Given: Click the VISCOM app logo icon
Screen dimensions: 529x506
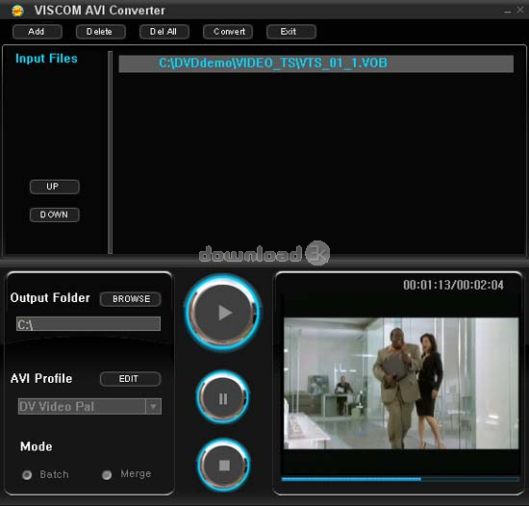Looking at the screenshot, I should click(17, 11).
